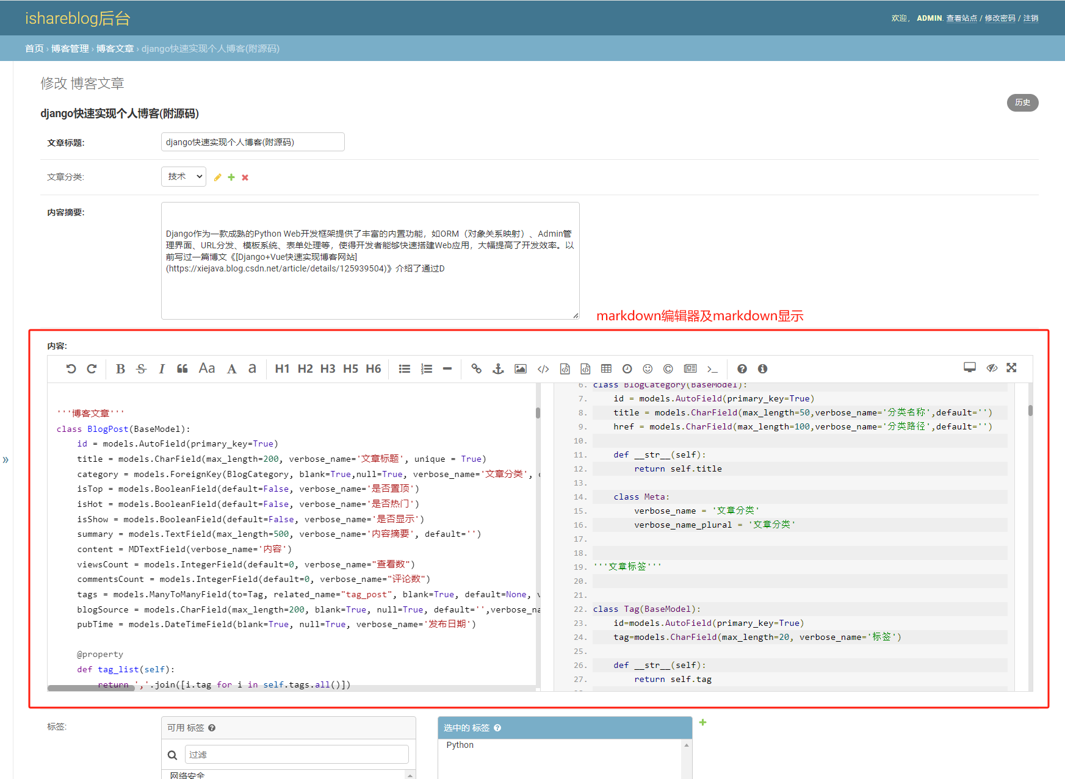
Task: Click the undo icon in editor toolbar
Action: coord(71,368)
